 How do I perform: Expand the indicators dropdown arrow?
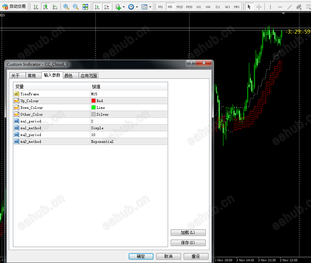[x=124, y=7]
